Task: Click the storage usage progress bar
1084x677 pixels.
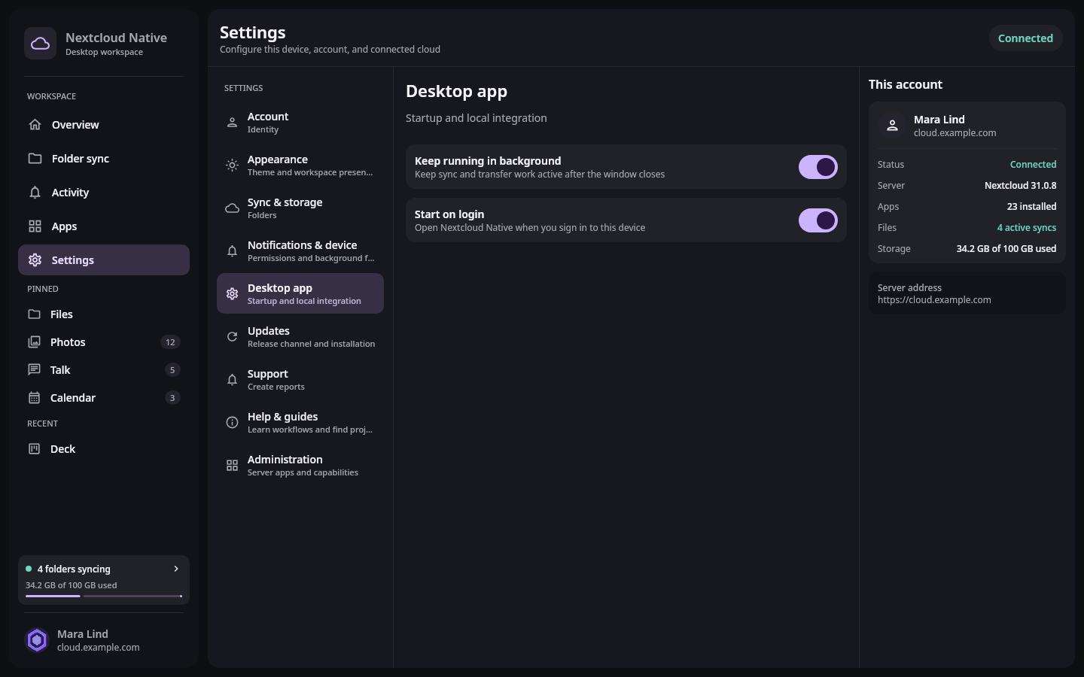Action: pos(104,597)
